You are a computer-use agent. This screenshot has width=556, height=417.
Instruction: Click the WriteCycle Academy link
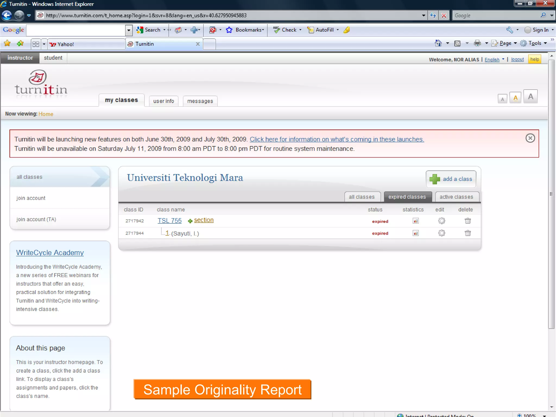pyautogui.click(x=50, y=252)
